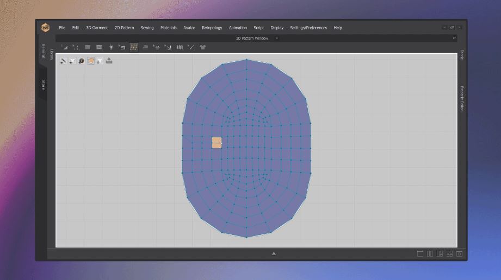Open the Retopology menu
The height and width of the screenshot is (280, 501).
coord(212,28)
